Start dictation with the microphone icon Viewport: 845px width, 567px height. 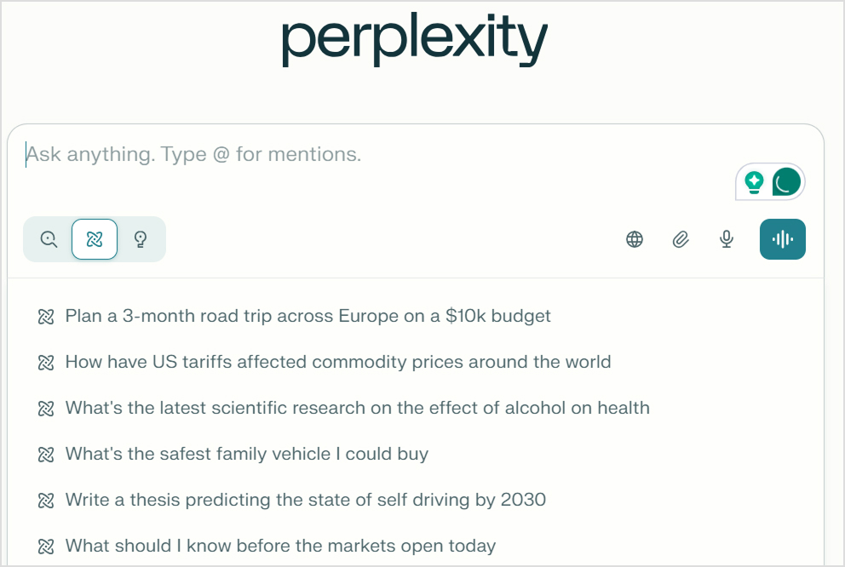727,239
